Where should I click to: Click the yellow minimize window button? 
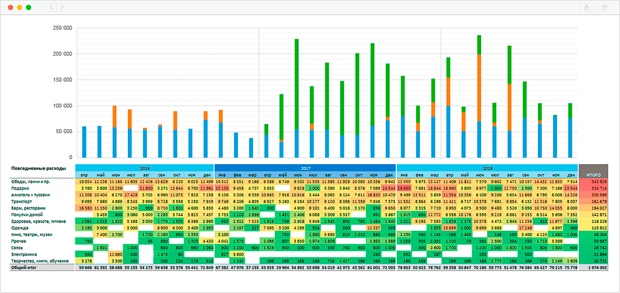(20, 8)
